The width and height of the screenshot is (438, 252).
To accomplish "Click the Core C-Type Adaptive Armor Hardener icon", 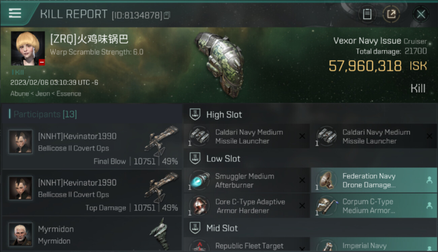I will (199, 206).
